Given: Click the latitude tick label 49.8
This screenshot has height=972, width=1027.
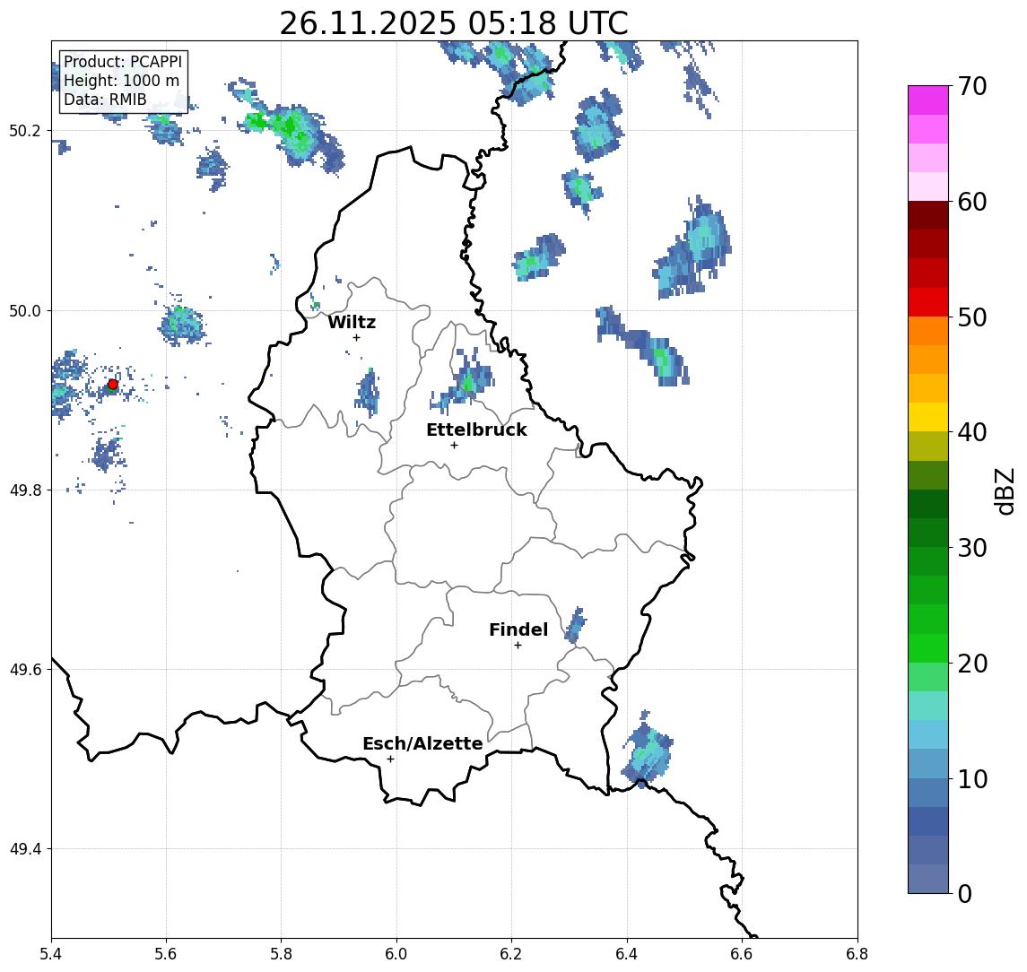Looking at the screenshot, I should pos(25,490).
